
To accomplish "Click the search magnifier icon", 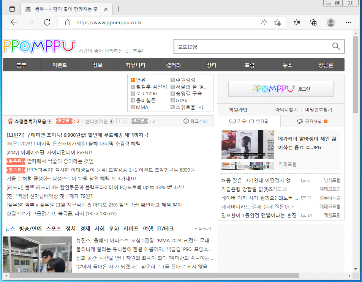I will [x=336, y=46].
